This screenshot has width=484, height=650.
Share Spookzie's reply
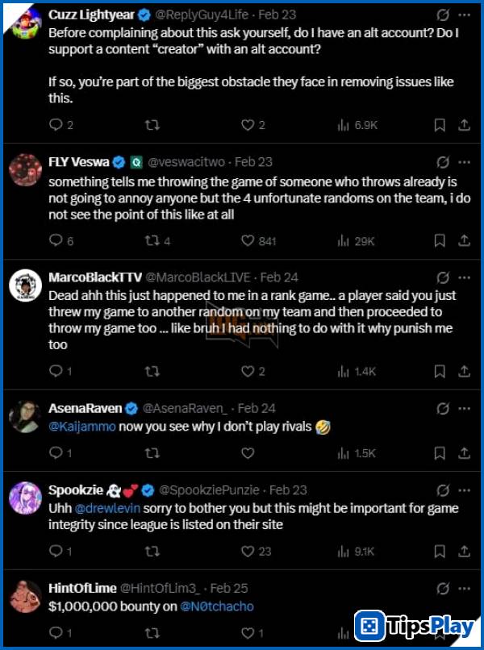click(x=465, y=551)
